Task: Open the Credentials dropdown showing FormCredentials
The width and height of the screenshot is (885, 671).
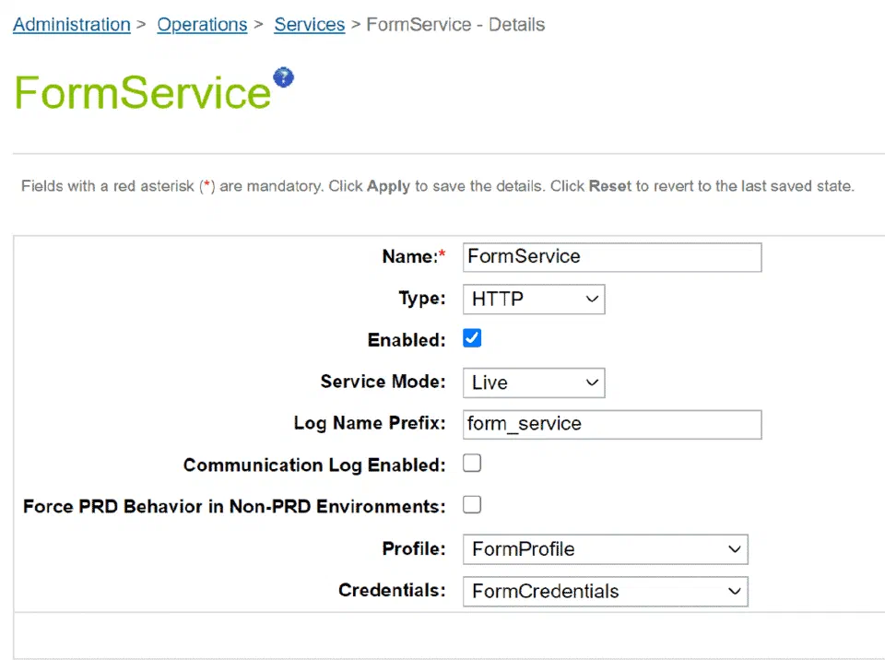Action: [605, 592]
